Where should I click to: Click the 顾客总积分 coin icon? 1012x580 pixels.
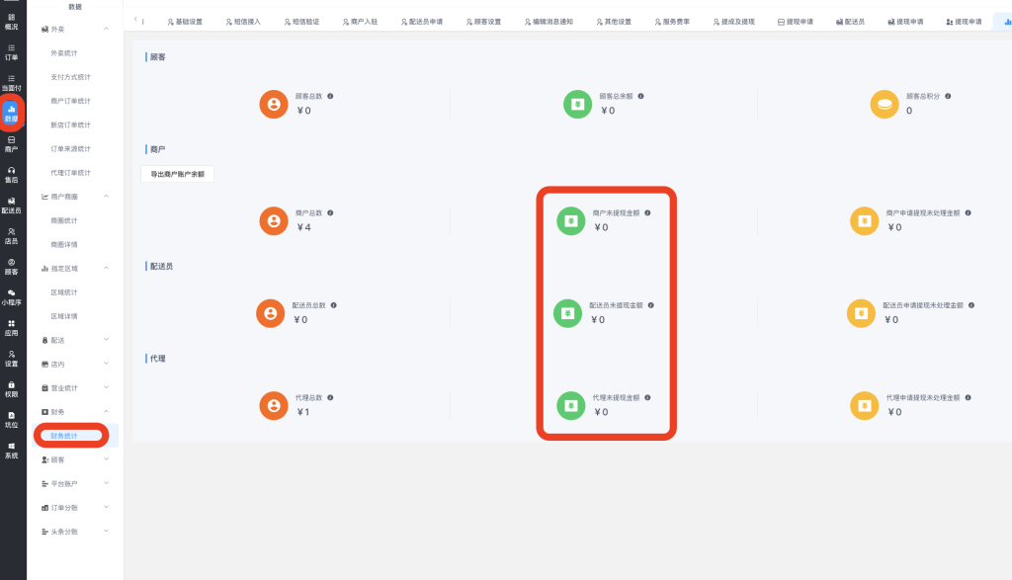pos(884,104)
